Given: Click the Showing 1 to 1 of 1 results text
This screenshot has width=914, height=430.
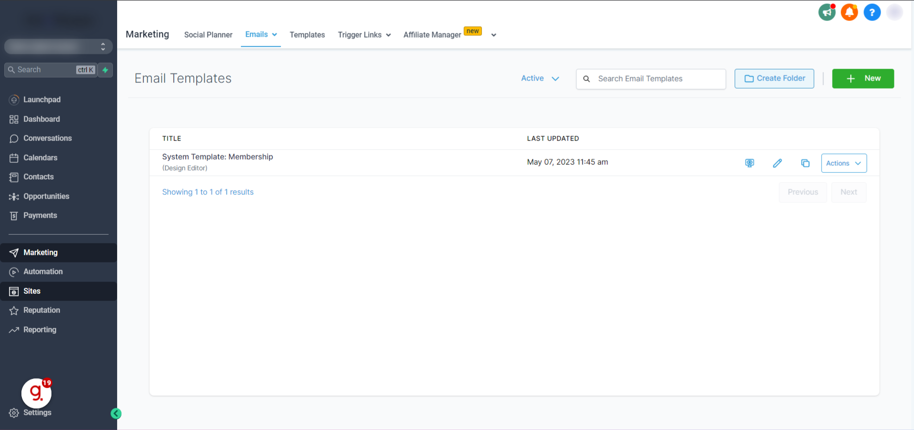Looking at the screenshot, I should [x=208, y=192].
